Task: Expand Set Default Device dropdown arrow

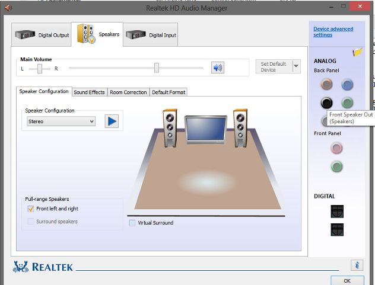Action: tap(296, 66)
